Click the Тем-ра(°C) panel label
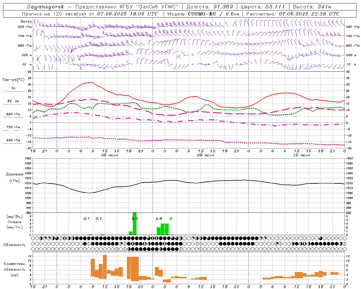Image resolution: width=361 pixels, height=289 pixels. point(13,80)
